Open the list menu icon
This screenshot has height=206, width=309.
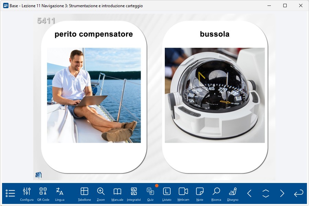(10, 193)
